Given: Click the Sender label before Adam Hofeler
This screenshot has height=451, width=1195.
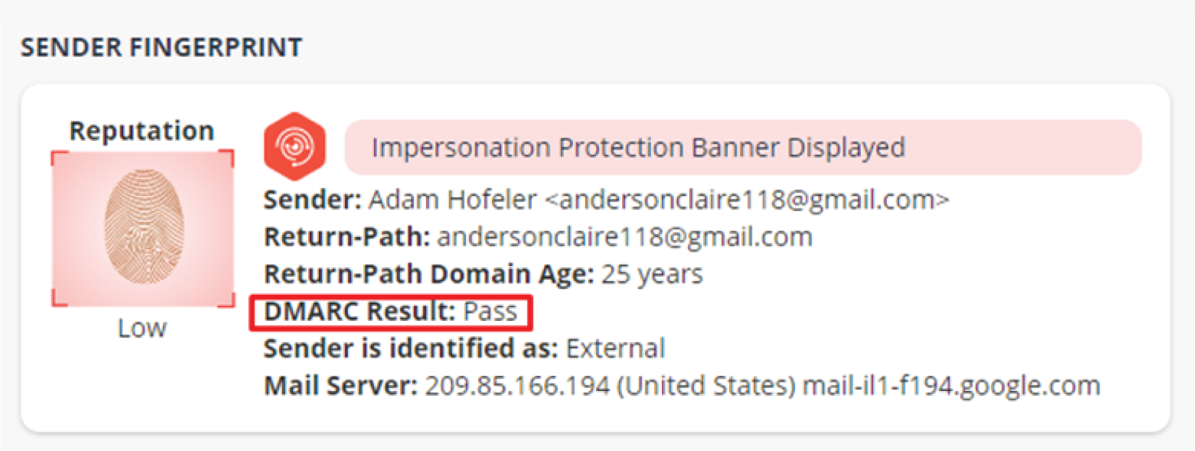Looking at the screenshot, I should [312, 199].
